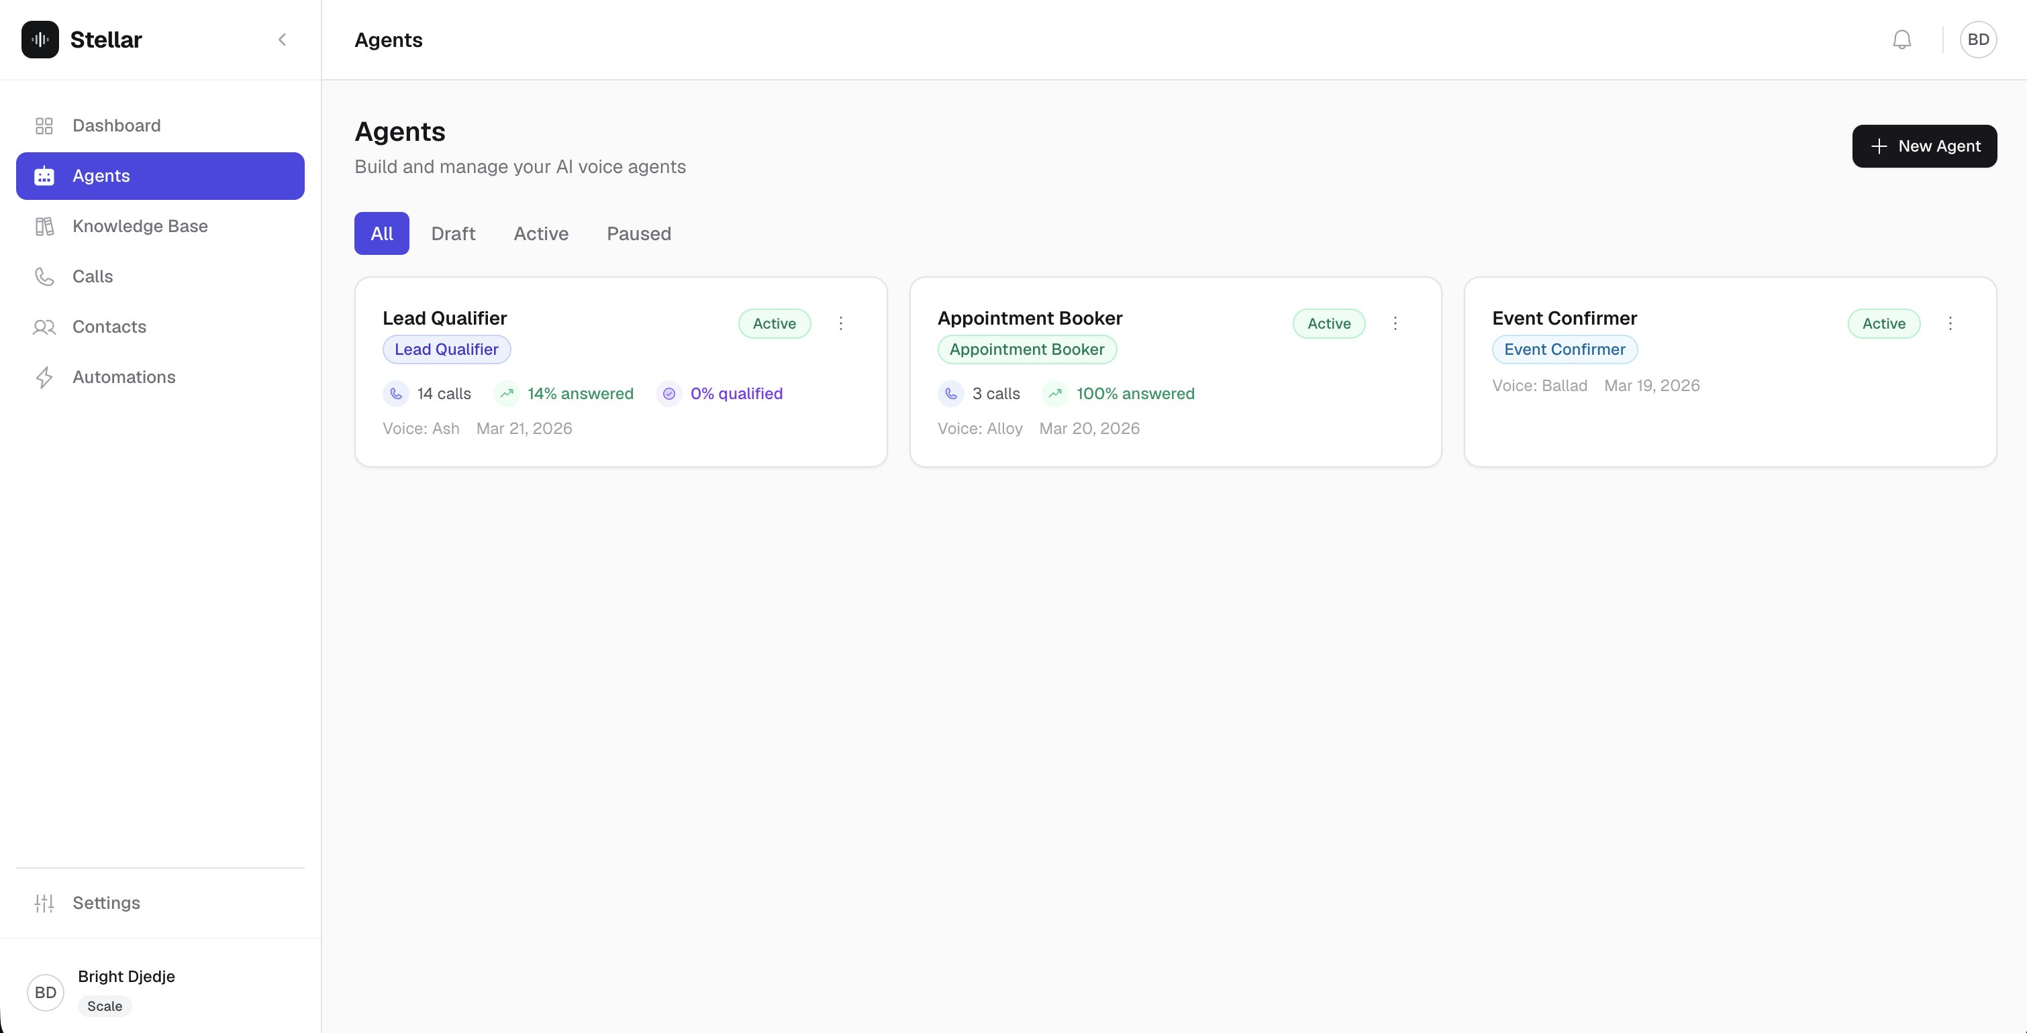This screenshot has height=1033, width=2027.
Task: Open Contacts in the sidebar
Action: (109, 327)
